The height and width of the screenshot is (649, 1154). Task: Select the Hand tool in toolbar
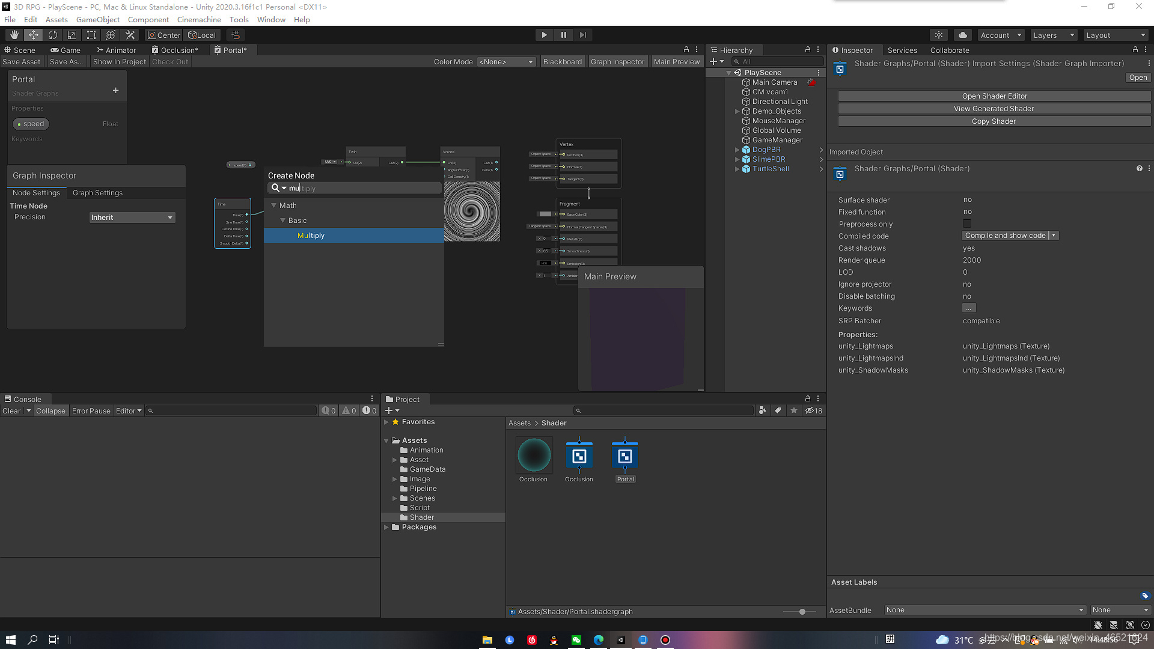click(14, 35)
